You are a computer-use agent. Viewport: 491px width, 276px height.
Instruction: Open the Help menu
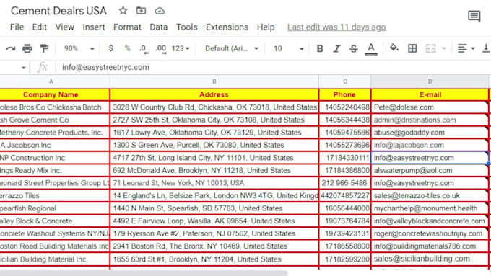click(266, 27)
